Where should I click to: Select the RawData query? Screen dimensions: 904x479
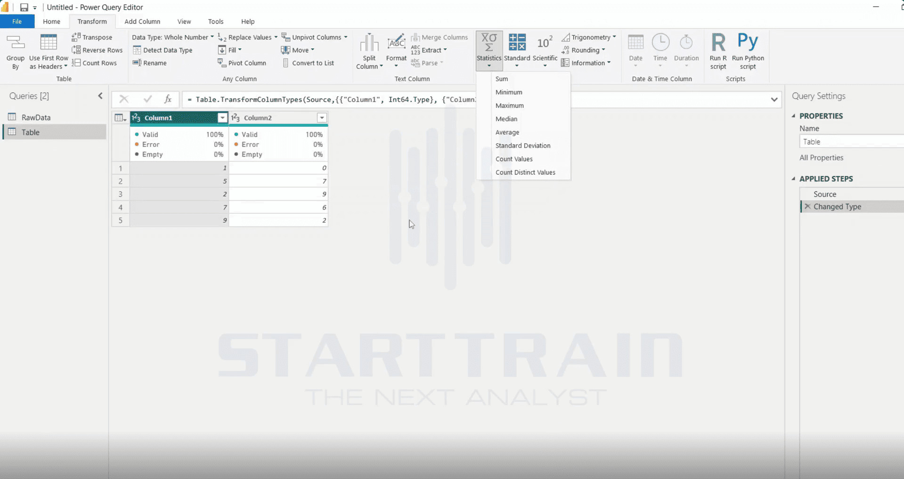click(x=55, y=117)
